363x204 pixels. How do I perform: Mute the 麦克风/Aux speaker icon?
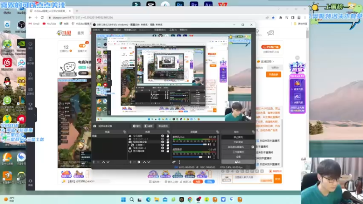pos(210,144)
